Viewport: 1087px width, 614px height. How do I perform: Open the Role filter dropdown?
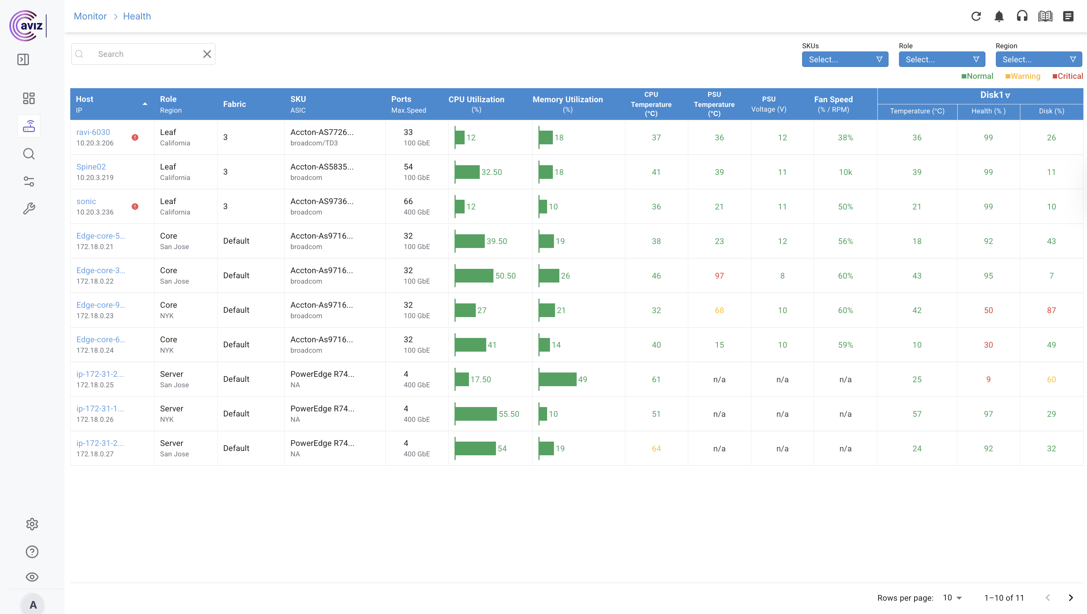click(941, 59)
